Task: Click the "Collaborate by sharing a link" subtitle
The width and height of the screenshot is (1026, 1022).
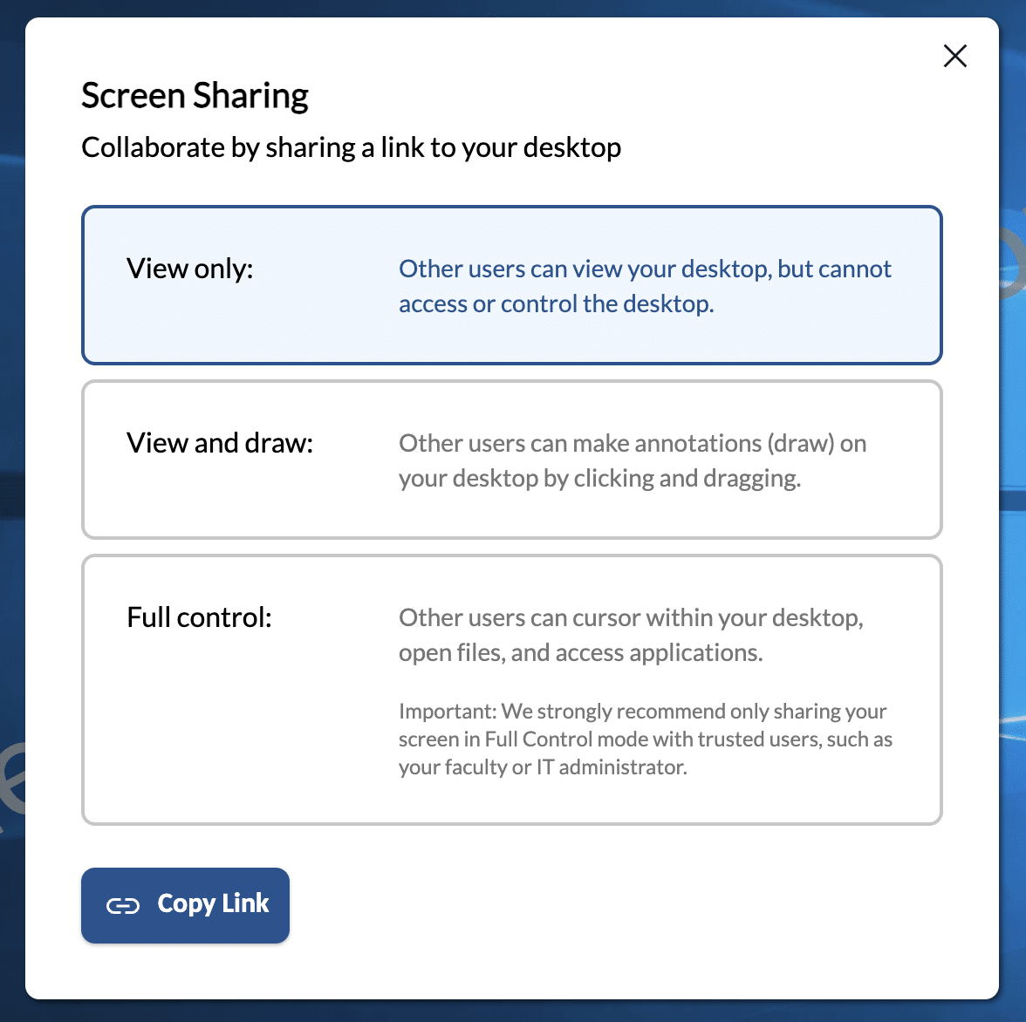Action: [x=351, y=147]
